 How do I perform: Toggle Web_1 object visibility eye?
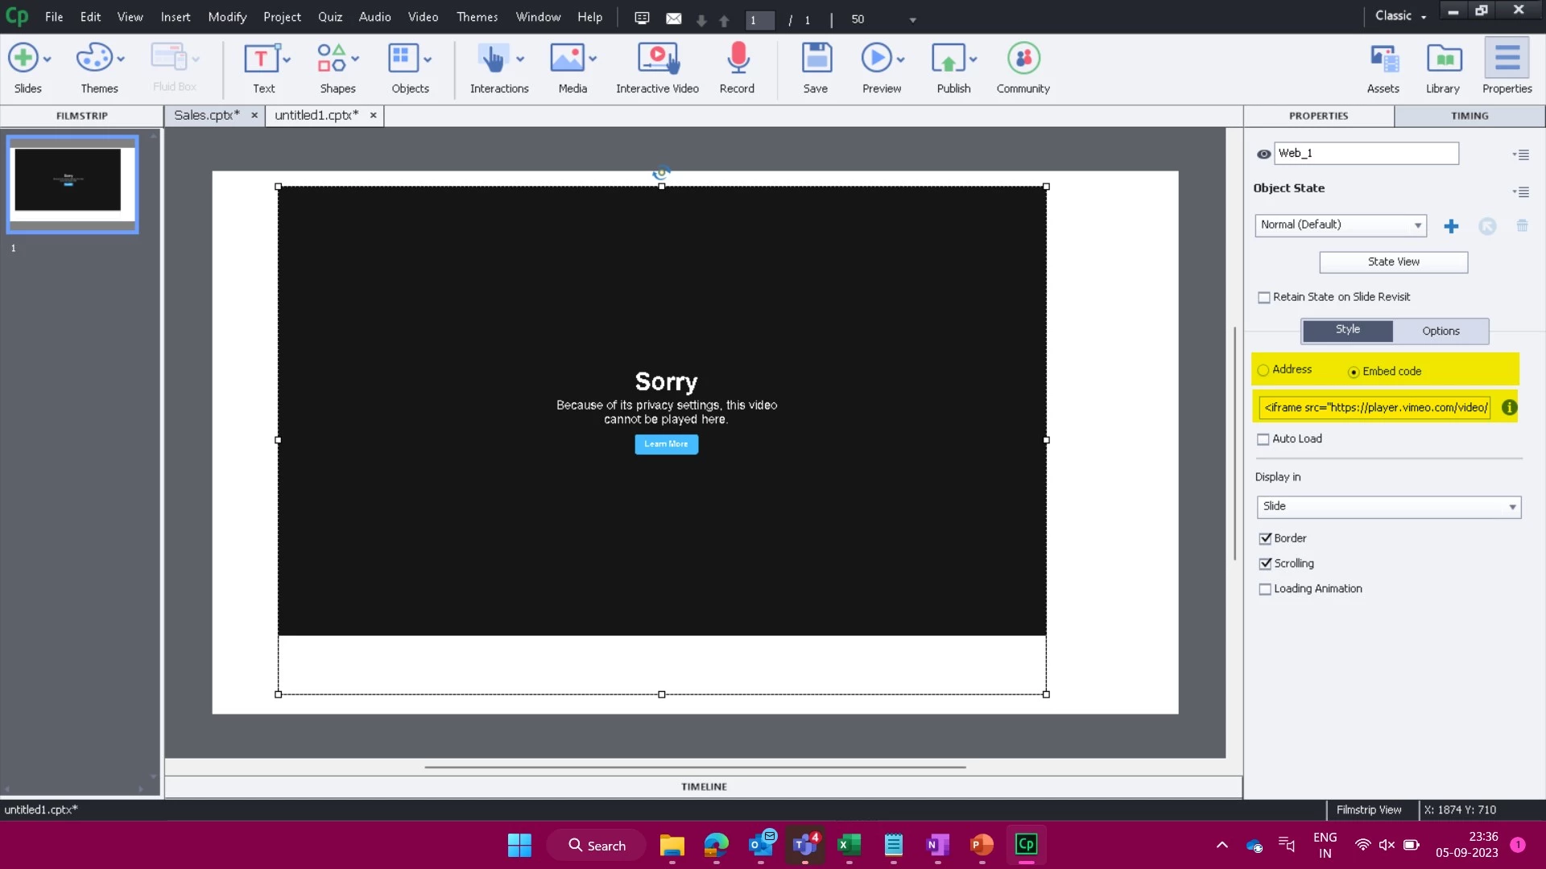(1263, 154)
